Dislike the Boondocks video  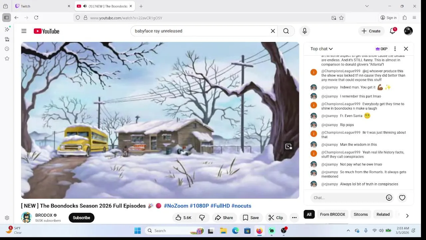pyautogui.click(x=202, y=218)
